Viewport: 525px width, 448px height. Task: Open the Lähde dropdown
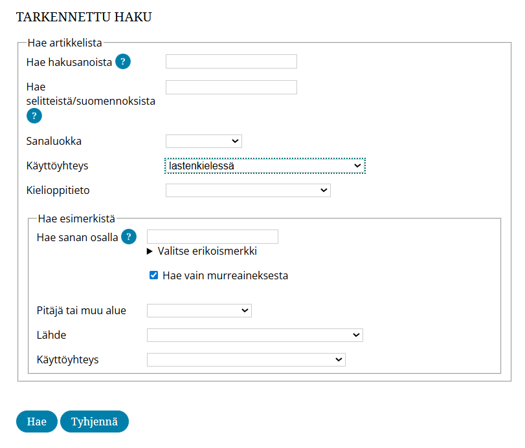point(254,335)
